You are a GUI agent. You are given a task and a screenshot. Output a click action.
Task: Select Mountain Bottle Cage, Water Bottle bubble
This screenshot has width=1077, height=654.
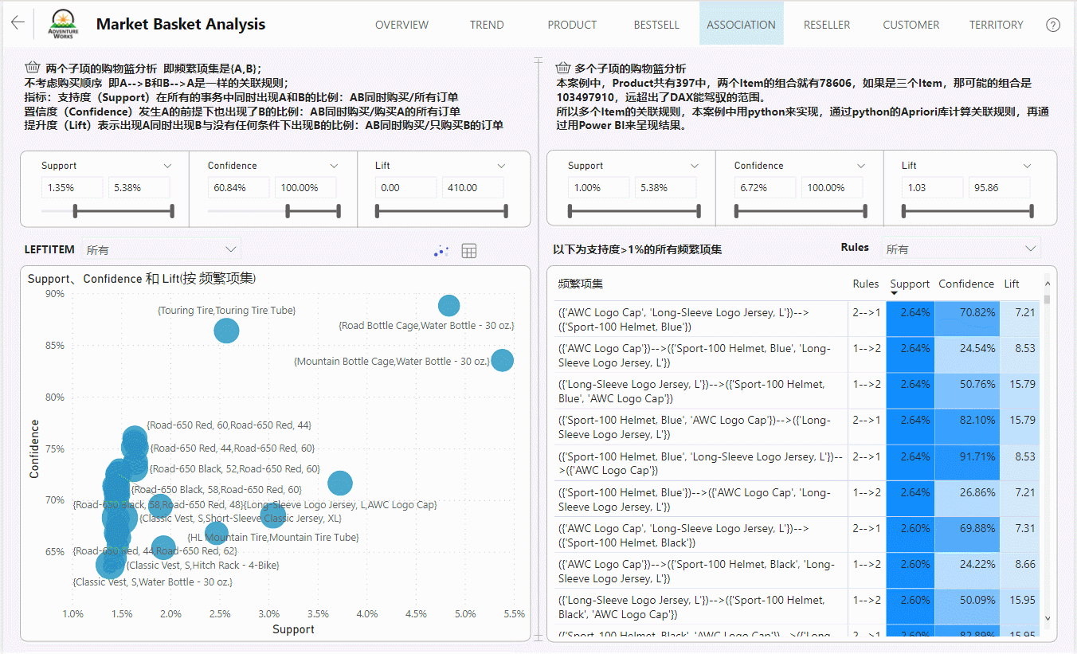tap(502, 360)
